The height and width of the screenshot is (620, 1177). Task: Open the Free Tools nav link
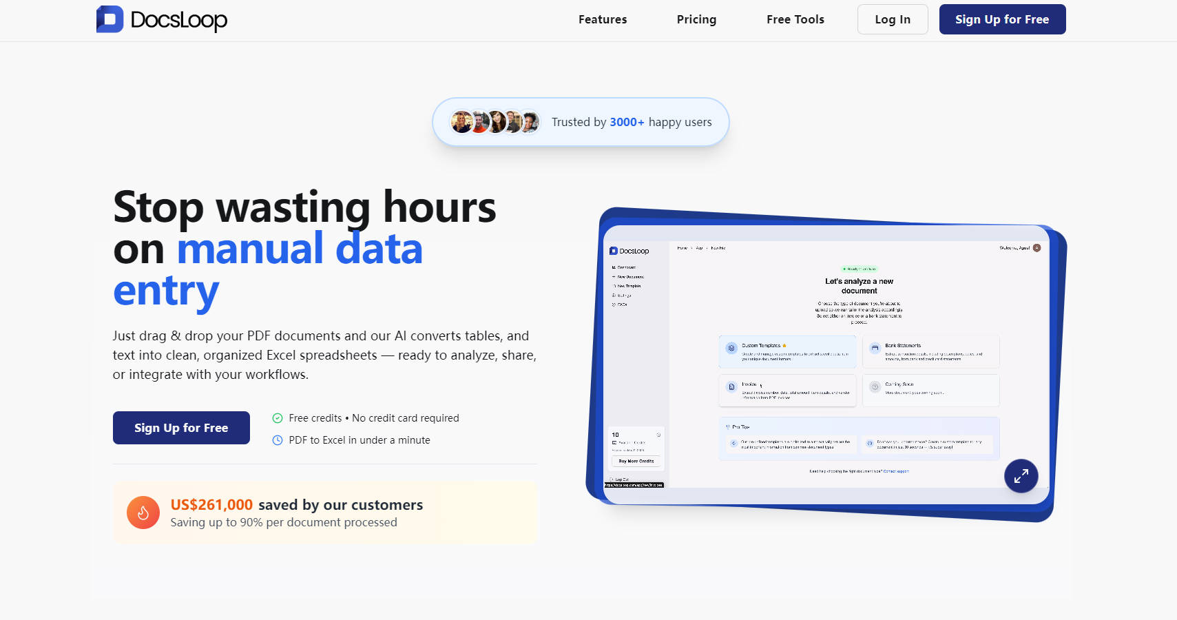pos(795,19)
